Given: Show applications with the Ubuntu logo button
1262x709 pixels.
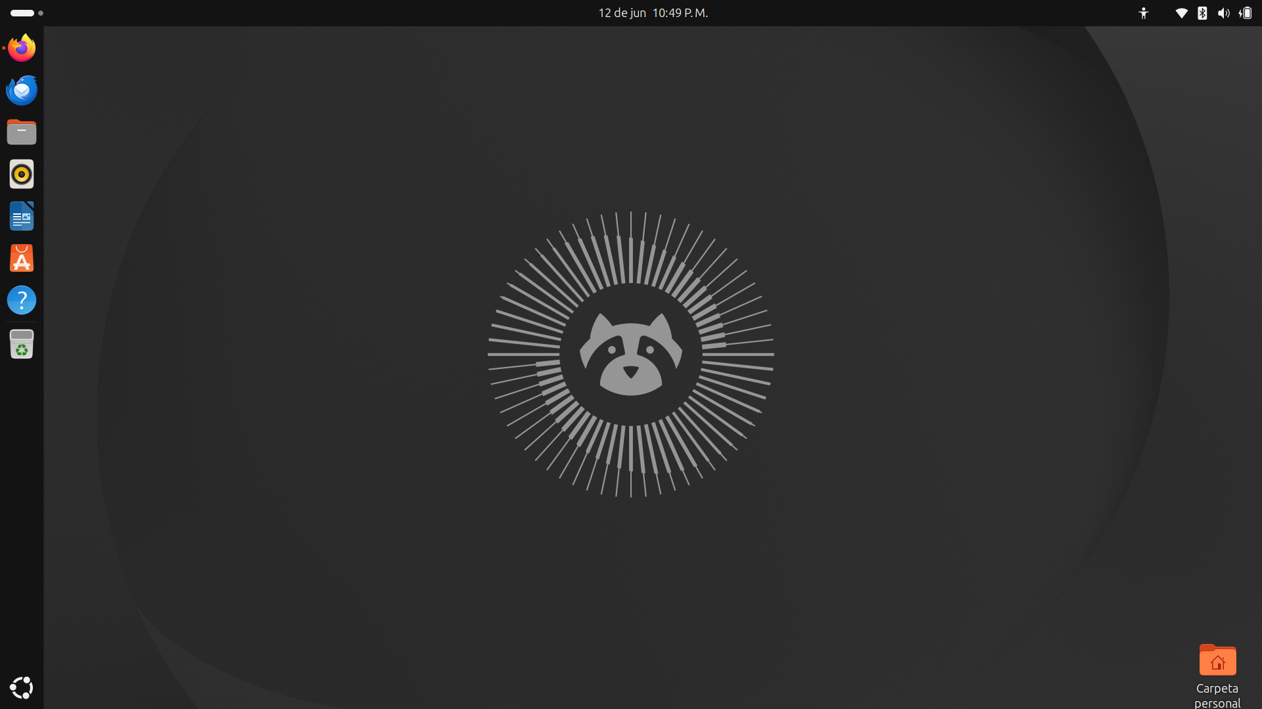Looking at the screenshot, I should tap(22, 687).
